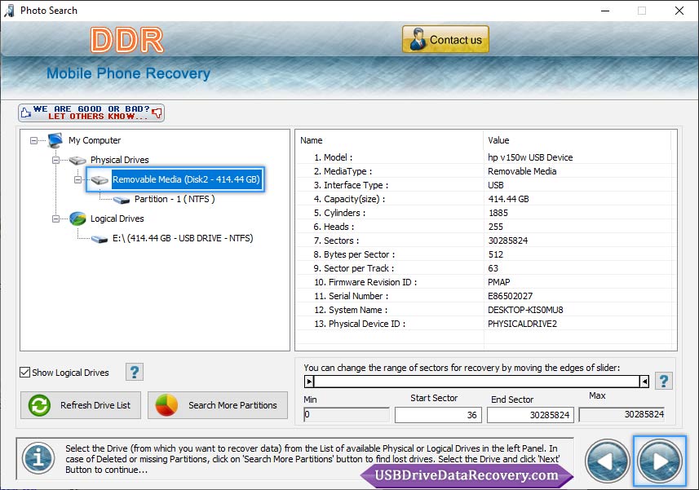Image resolution: width=699 pixels, height=490 pixels.
Task: Select the '7. Sectors :' row name
Action: [336, 241]
